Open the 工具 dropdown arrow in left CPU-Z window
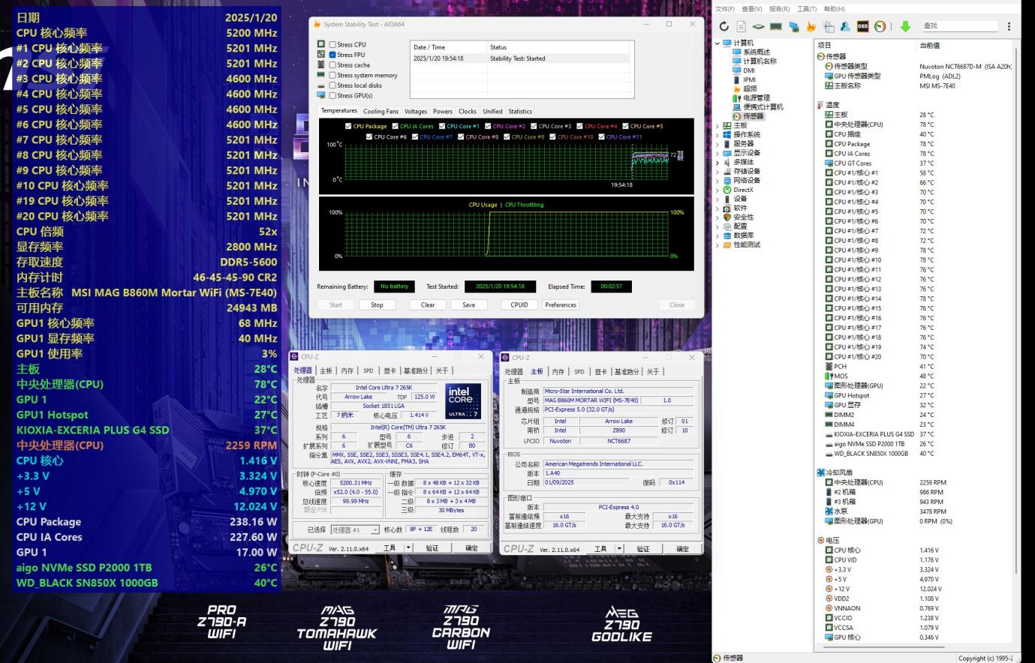The image size is (1035, 663). (408, 548)
